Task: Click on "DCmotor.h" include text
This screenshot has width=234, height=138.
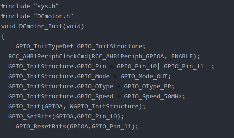Action: tap(54, 16)
